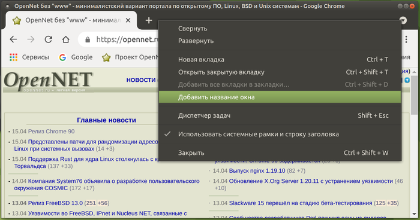420x220 pixels.
Task: Open Chrome three-dot menu
Action: [406, 39]
